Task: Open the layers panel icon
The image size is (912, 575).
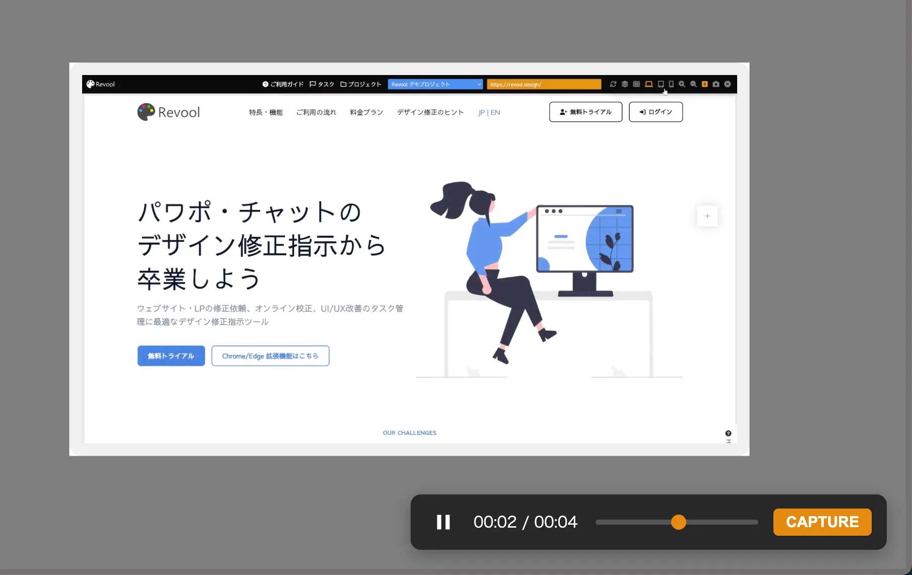Action: coord(625,84)
